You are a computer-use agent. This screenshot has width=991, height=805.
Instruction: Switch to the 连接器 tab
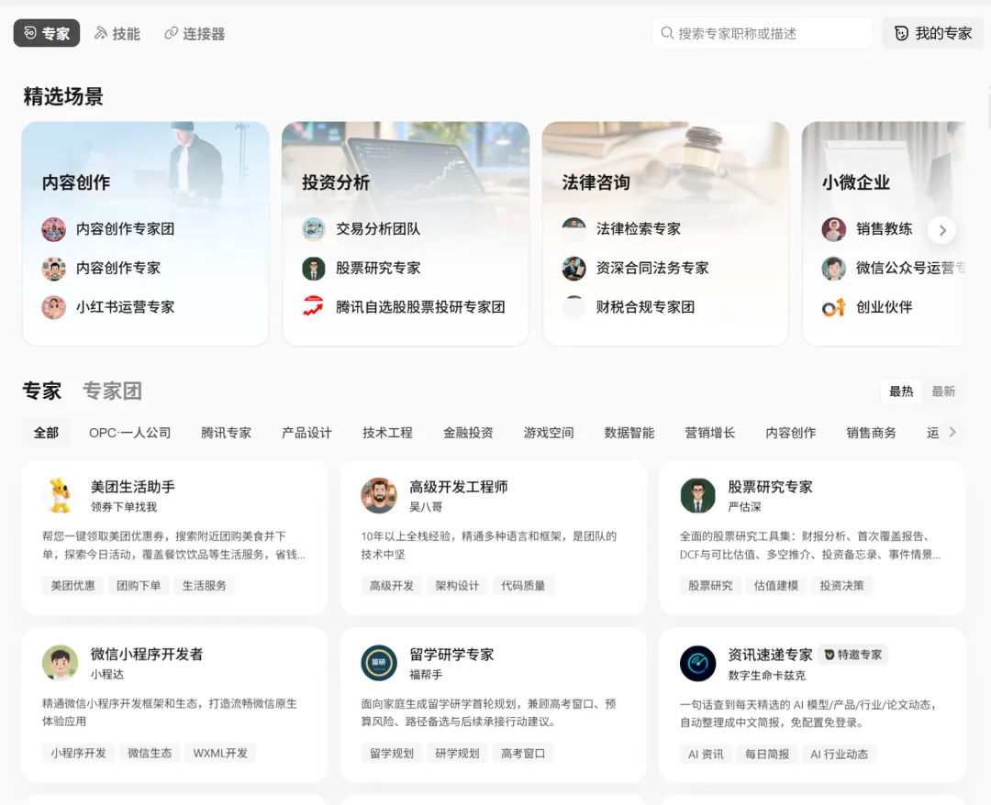(195, 33)
